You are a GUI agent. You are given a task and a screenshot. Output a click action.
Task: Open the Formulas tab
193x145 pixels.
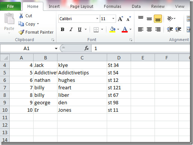click(x=112, y=6)
